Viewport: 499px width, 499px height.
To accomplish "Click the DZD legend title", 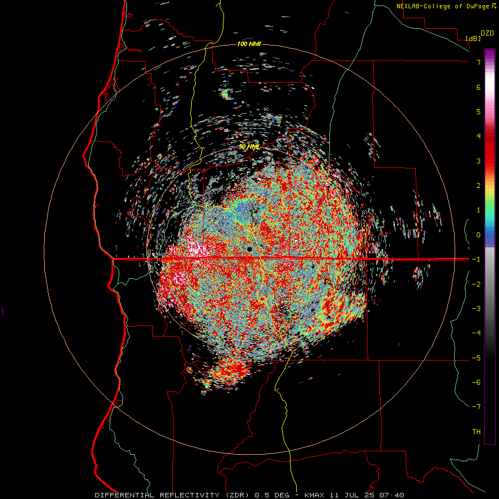I will pyautogui.click(x=487, y=33).
